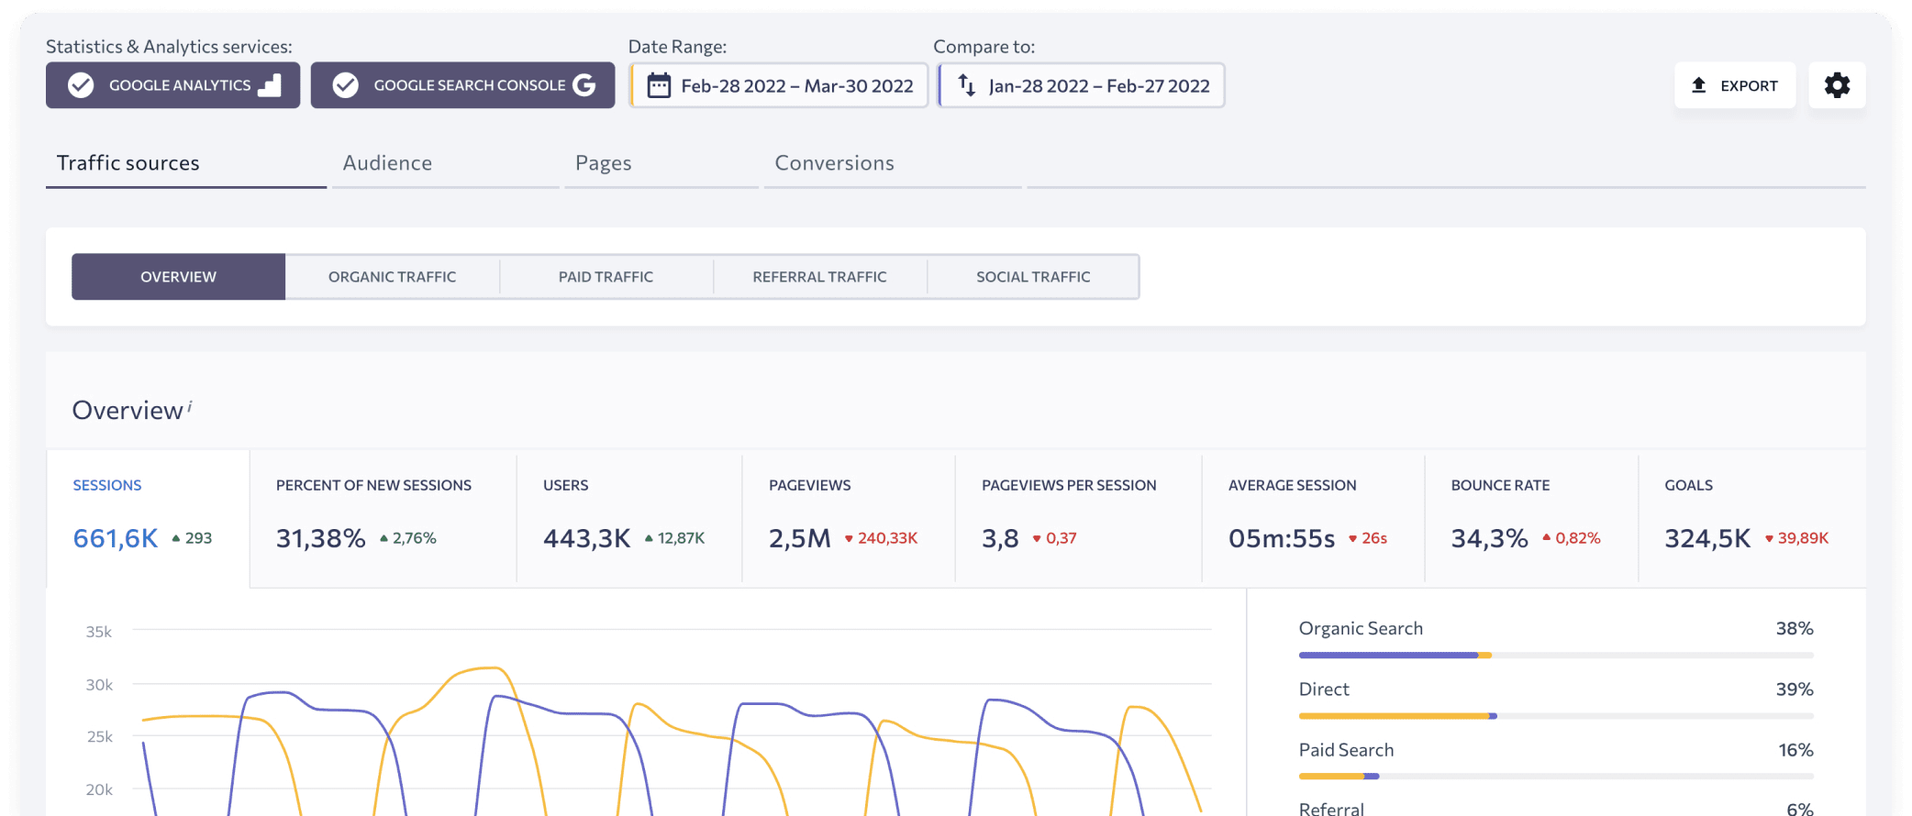Switch to the Audience tab
Viewport: 1912px width, 816px height.
pyautogui.click(x=446, y=163)
